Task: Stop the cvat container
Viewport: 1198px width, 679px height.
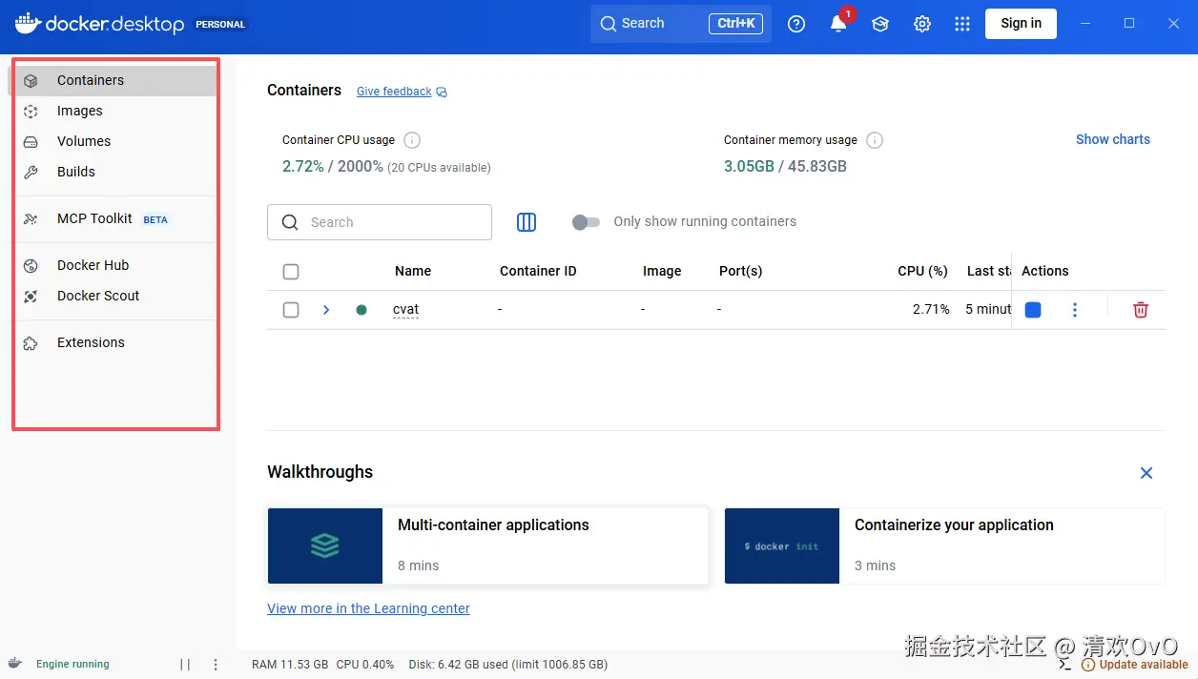Action: 1033,310
